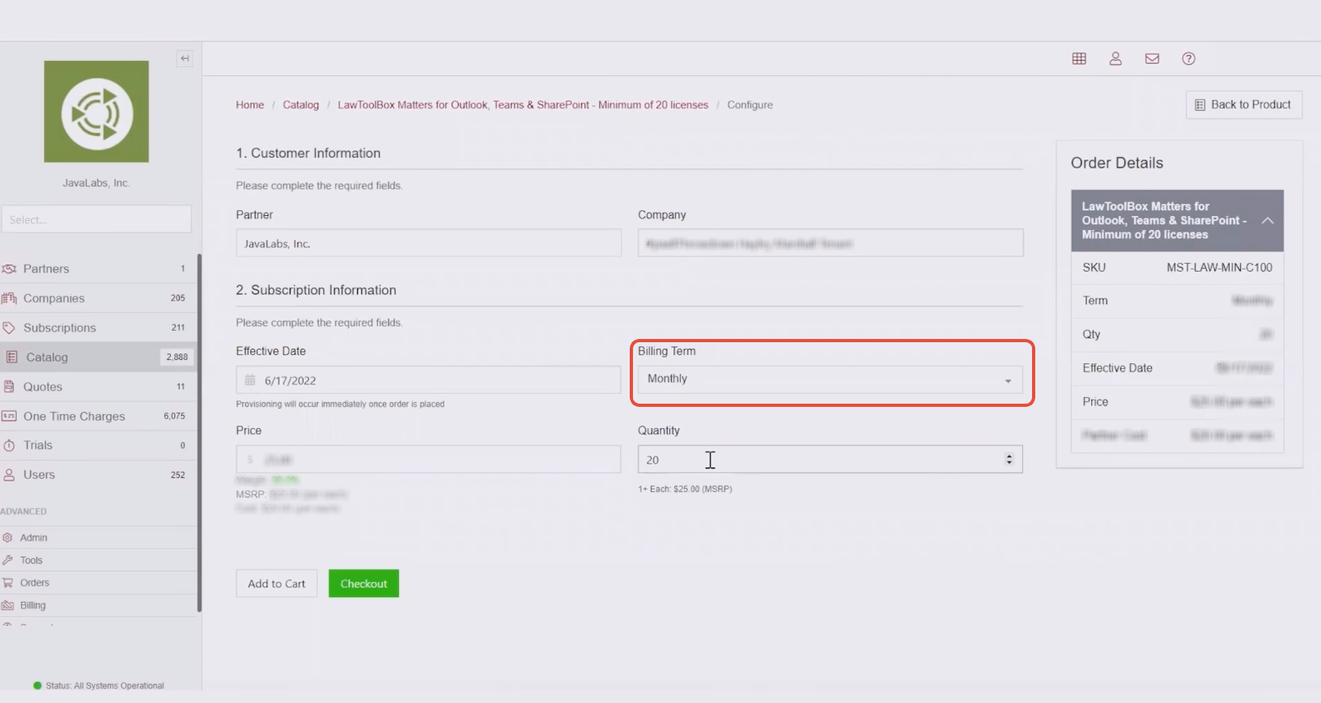This screenshot has width=1321, height=703.
Task: Click the Quantity stepper arrows
Action: [1009, 459]
